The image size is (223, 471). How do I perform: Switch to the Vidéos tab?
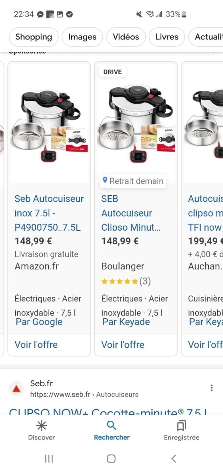126,37
